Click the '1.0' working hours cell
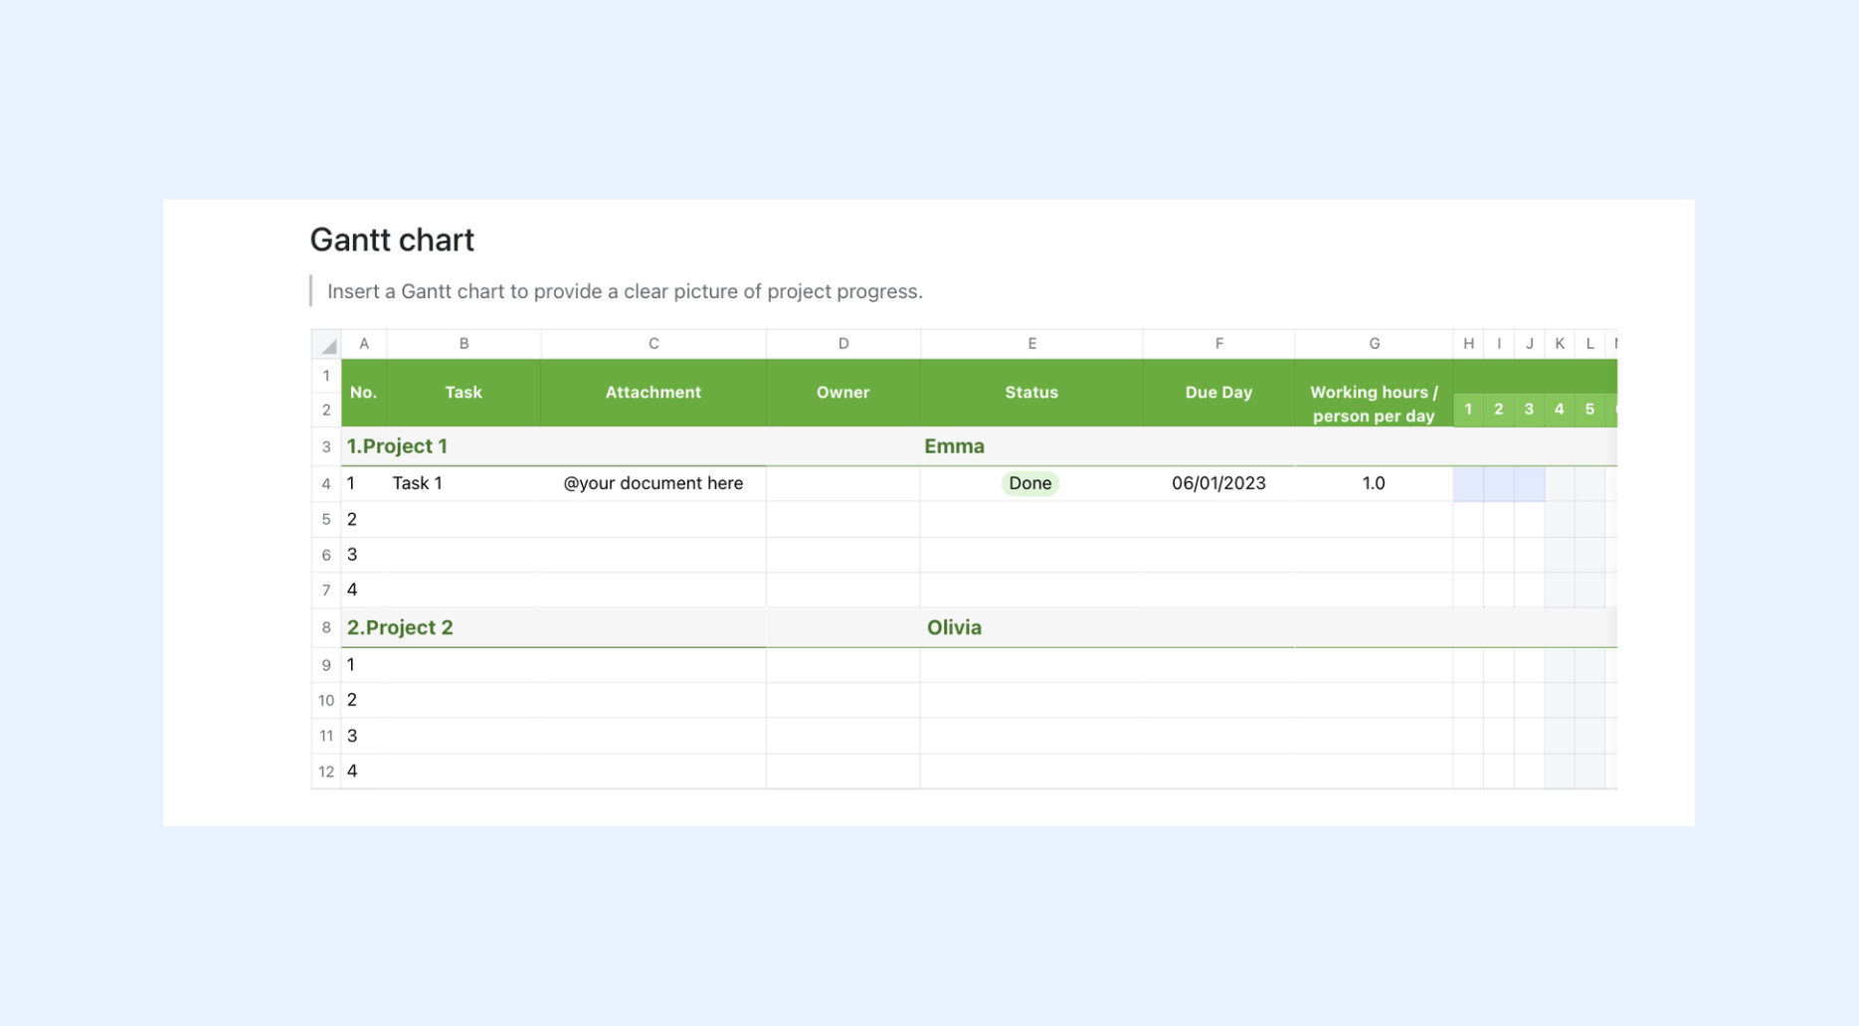Screen dimensions: 1859x1026 click(1374, 483)
